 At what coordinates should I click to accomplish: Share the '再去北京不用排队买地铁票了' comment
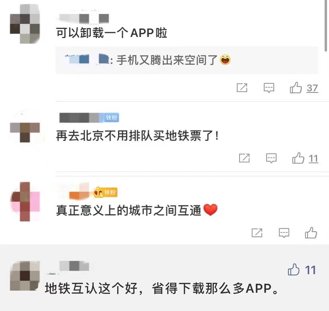pyautogui.click(x=244, y=158)
